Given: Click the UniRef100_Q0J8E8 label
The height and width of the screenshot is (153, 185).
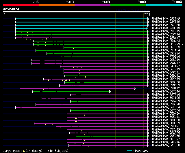Looking at the screenshot, I should (x=166, y=146).
